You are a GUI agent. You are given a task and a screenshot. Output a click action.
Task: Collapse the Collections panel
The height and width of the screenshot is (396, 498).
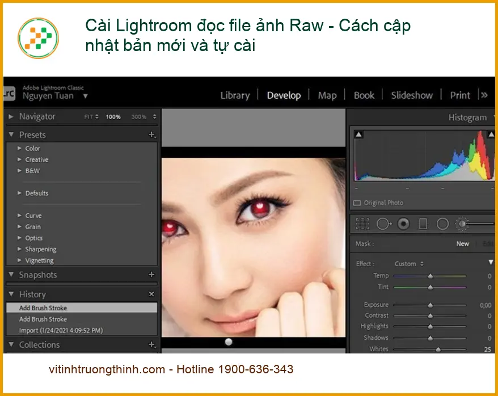[11, 344]
